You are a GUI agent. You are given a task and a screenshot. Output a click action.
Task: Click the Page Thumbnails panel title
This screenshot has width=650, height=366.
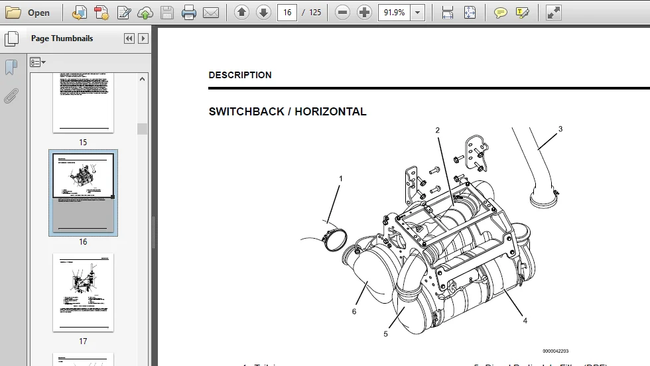coord(62,38)
